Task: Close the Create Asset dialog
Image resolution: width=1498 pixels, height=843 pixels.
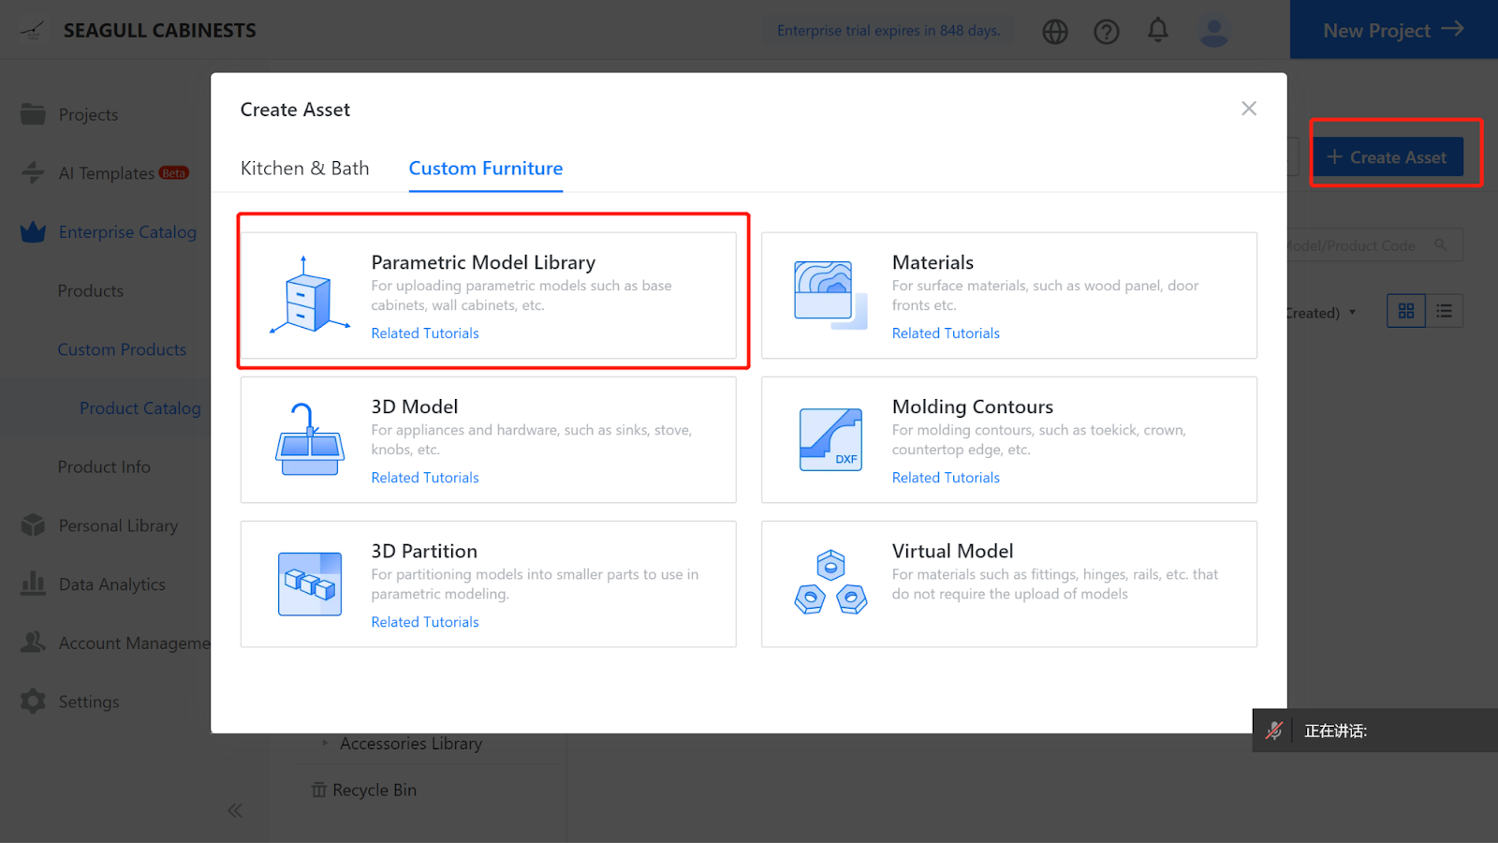Action: (x=1248, y=109)
